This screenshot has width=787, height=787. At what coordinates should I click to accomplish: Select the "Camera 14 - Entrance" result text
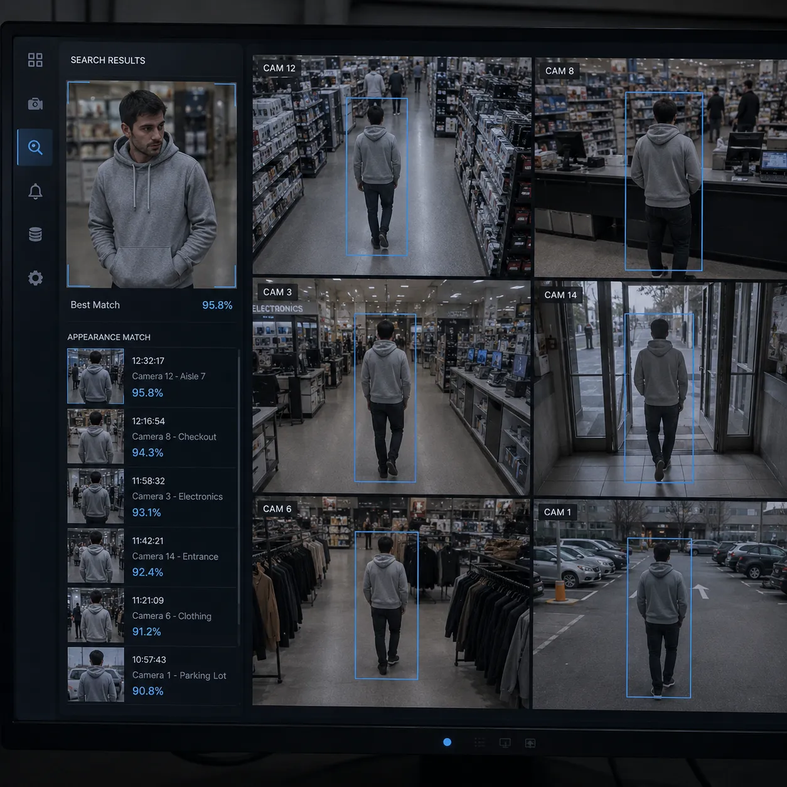175,557
